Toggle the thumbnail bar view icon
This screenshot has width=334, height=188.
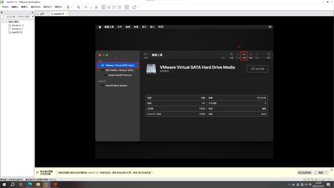(109, 7)
